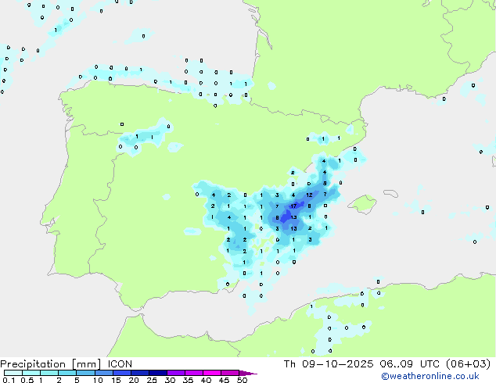Viewport: 496px width, 383px height.
Task: Click the 'ICON' model name label
Action: click(x=120, y=364)
